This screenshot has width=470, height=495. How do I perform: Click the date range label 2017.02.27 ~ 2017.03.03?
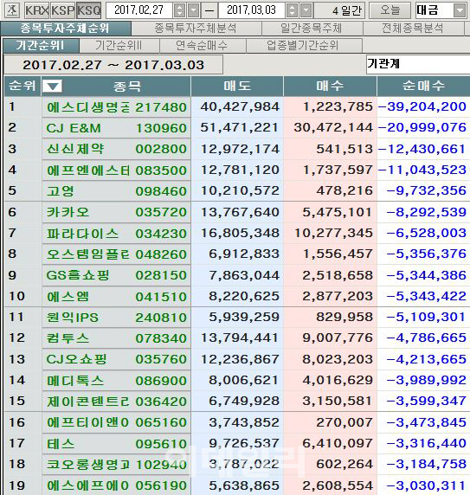click(x=113, y=65)
